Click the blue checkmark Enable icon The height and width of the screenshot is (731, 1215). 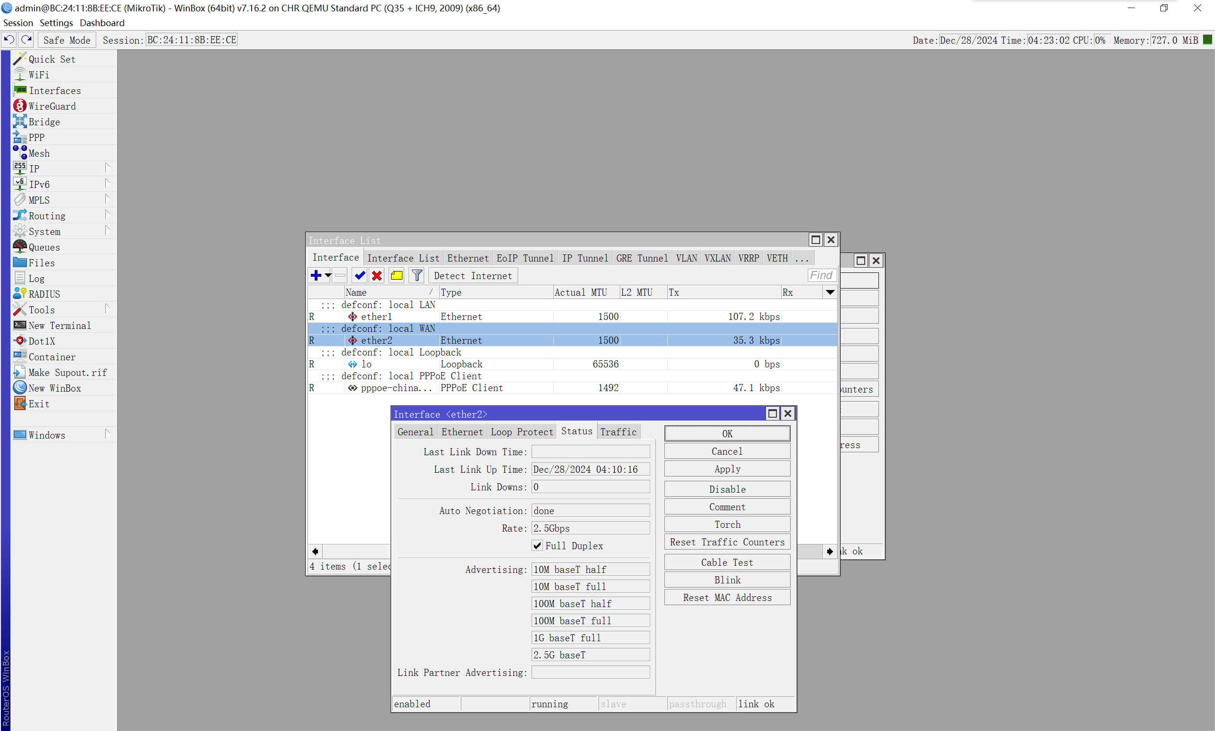click(x=360, y=276)
